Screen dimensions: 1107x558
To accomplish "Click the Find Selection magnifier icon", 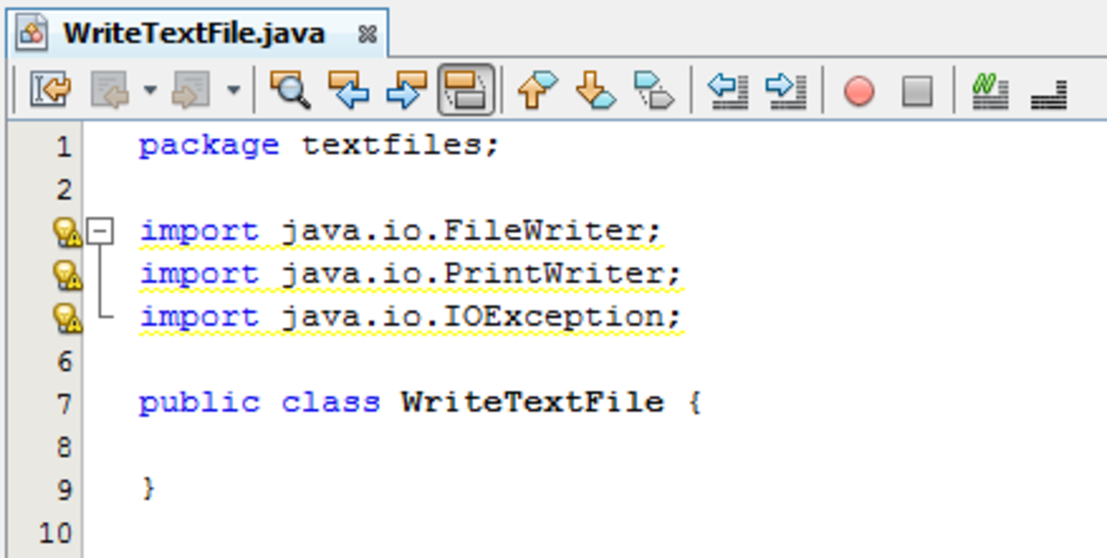I will [290, 91].
